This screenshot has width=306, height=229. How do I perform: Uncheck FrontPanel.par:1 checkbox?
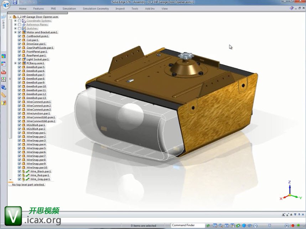20,52
